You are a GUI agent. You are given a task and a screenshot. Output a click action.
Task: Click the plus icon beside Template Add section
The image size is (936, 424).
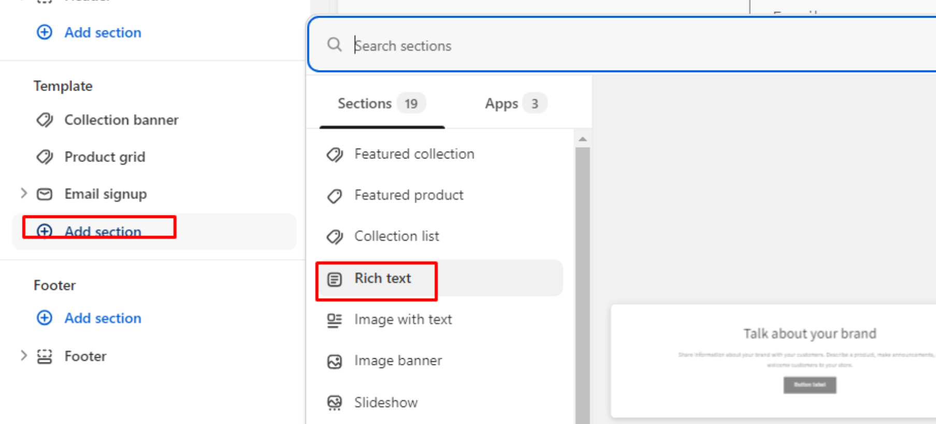pos(45,231)
